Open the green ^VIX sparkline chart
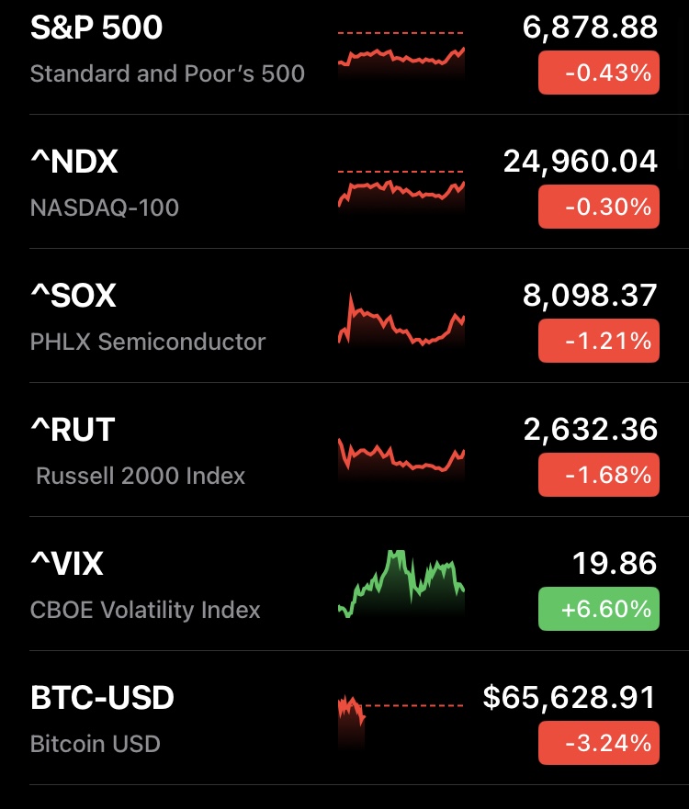Image resolution: width=689 pixels, height=809 pixels. pyautogui.click(x=401, y=584)
